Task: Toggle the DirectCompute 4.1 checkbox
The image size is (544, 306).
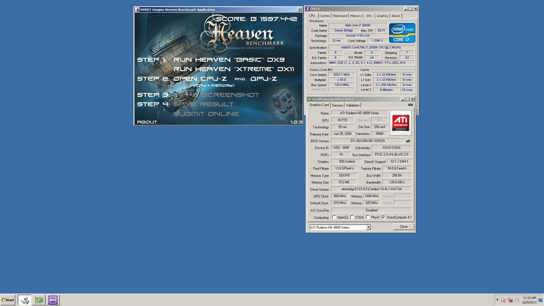Action: 383,217
